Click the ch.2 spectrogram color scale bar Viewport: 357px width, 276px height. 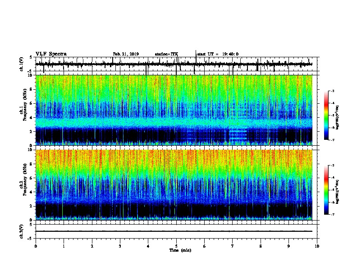pyautogui.click(x=326, y=190)
